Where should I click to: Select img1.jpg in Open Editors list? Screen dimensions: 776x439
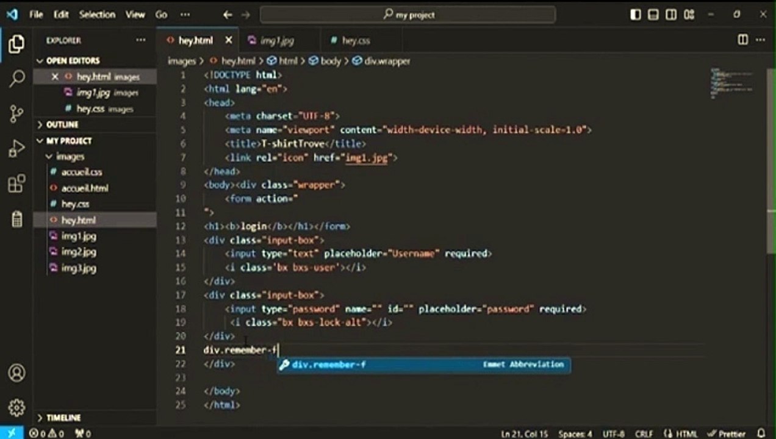click(96, 93)
